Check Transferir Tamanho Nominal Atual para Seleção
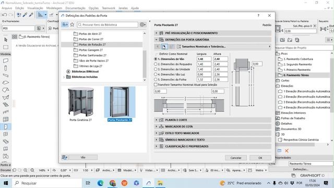 156,85
